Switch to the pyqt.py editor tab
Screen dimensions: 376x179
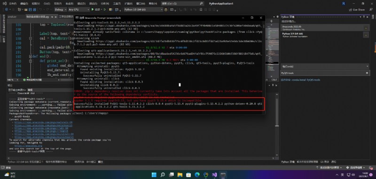pyautogui.click(x=12, y=17)
